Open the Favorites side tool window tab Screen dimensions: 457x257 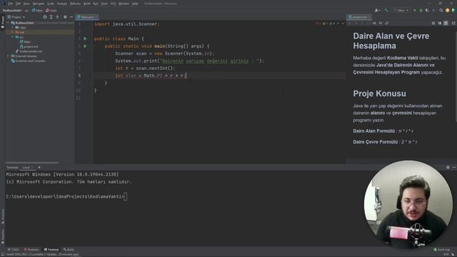[x=3, y=236]
